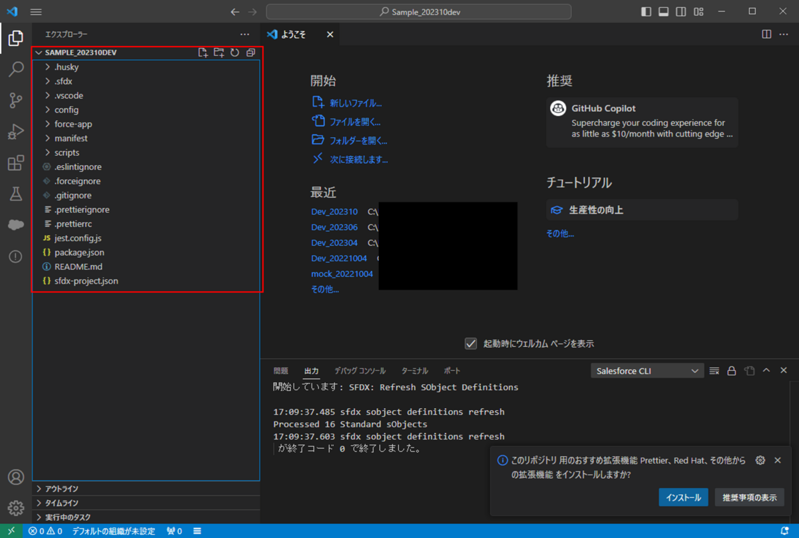
Task: Close the bottom panel
Action: pyautogui.click(x=784, y=370)
